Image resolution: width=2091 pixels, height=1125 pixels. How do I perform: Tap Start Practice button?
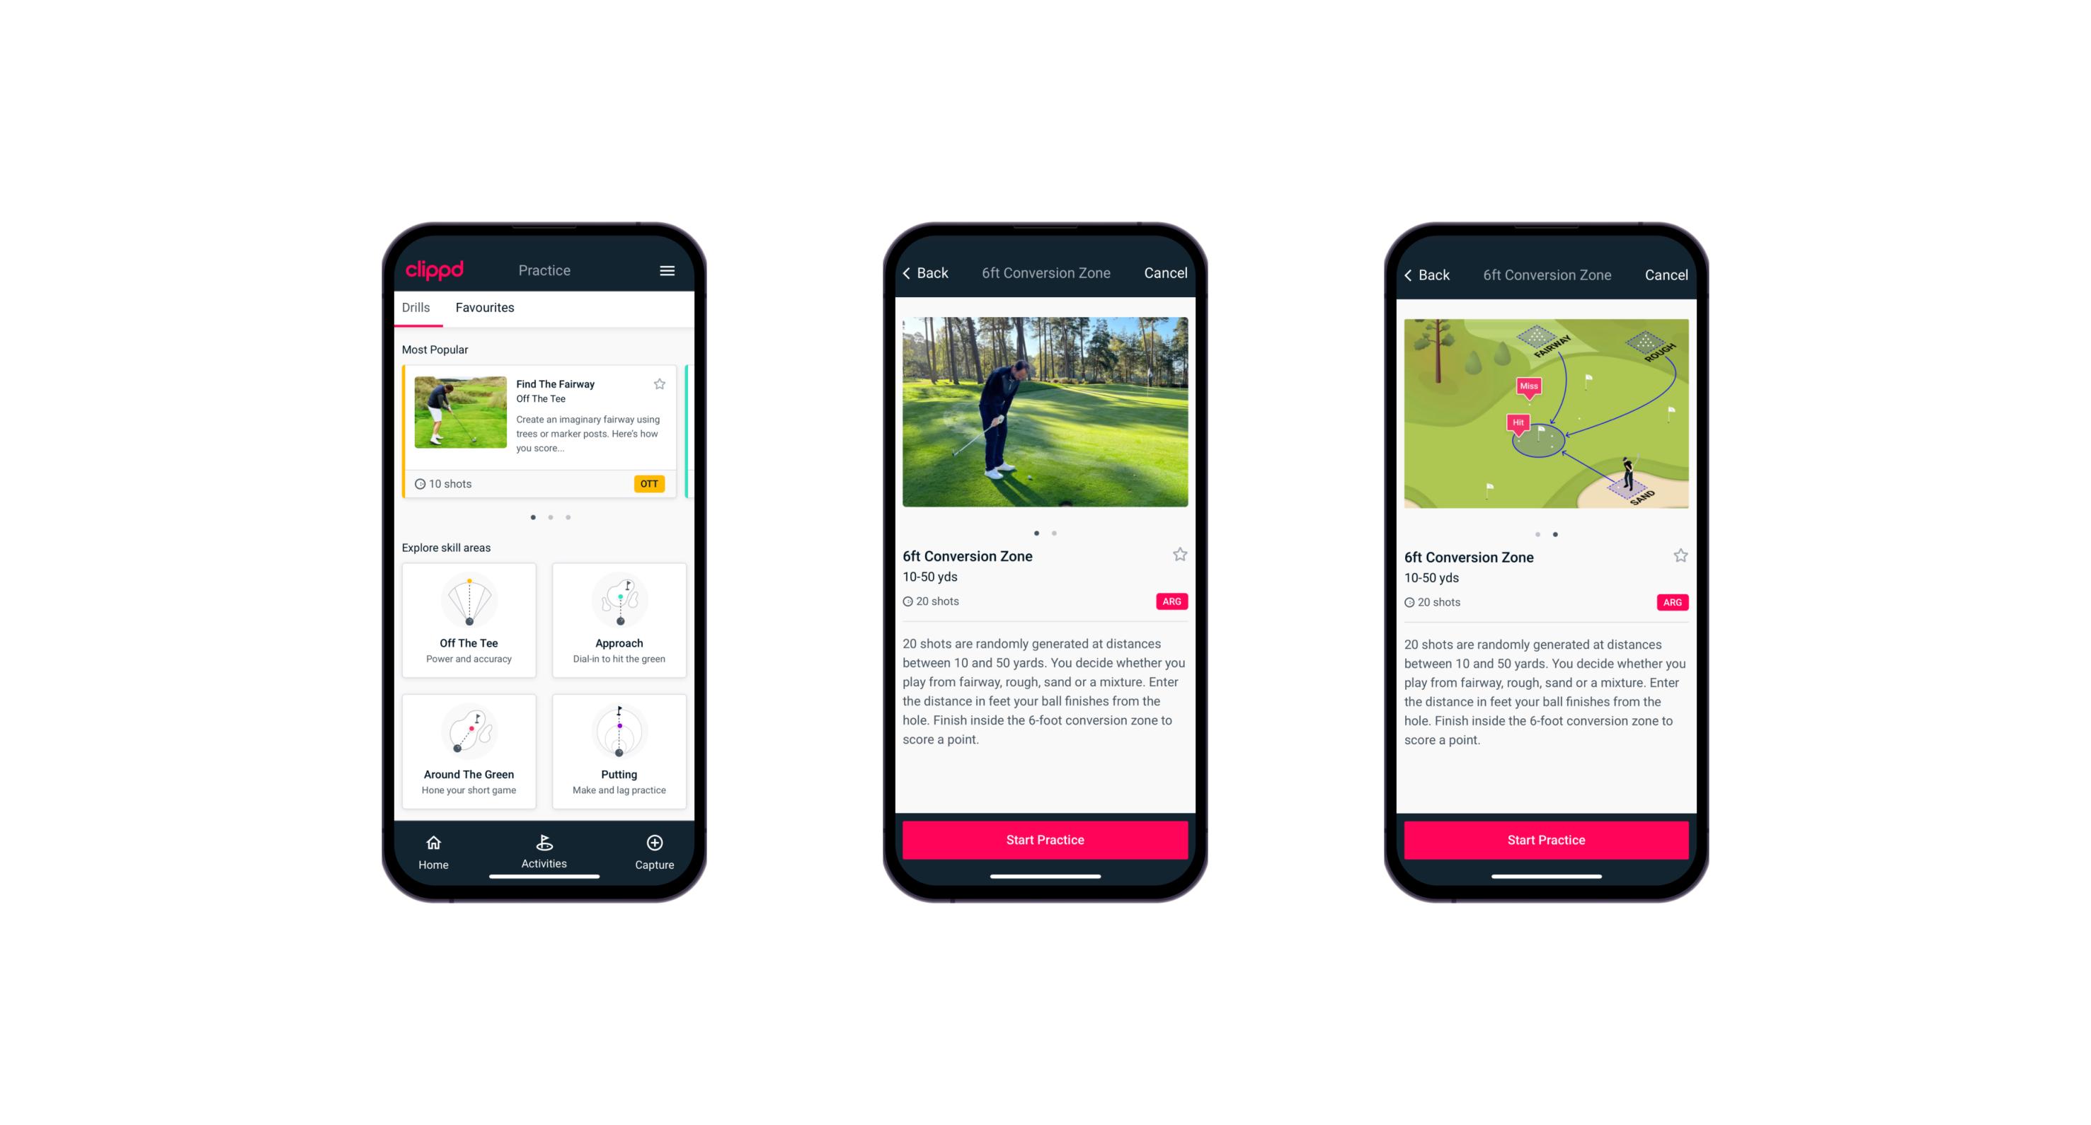point(1045,838)
